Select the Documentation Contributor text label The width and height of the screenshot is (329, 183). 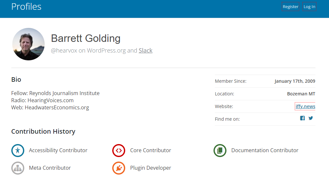coord(265,151)
